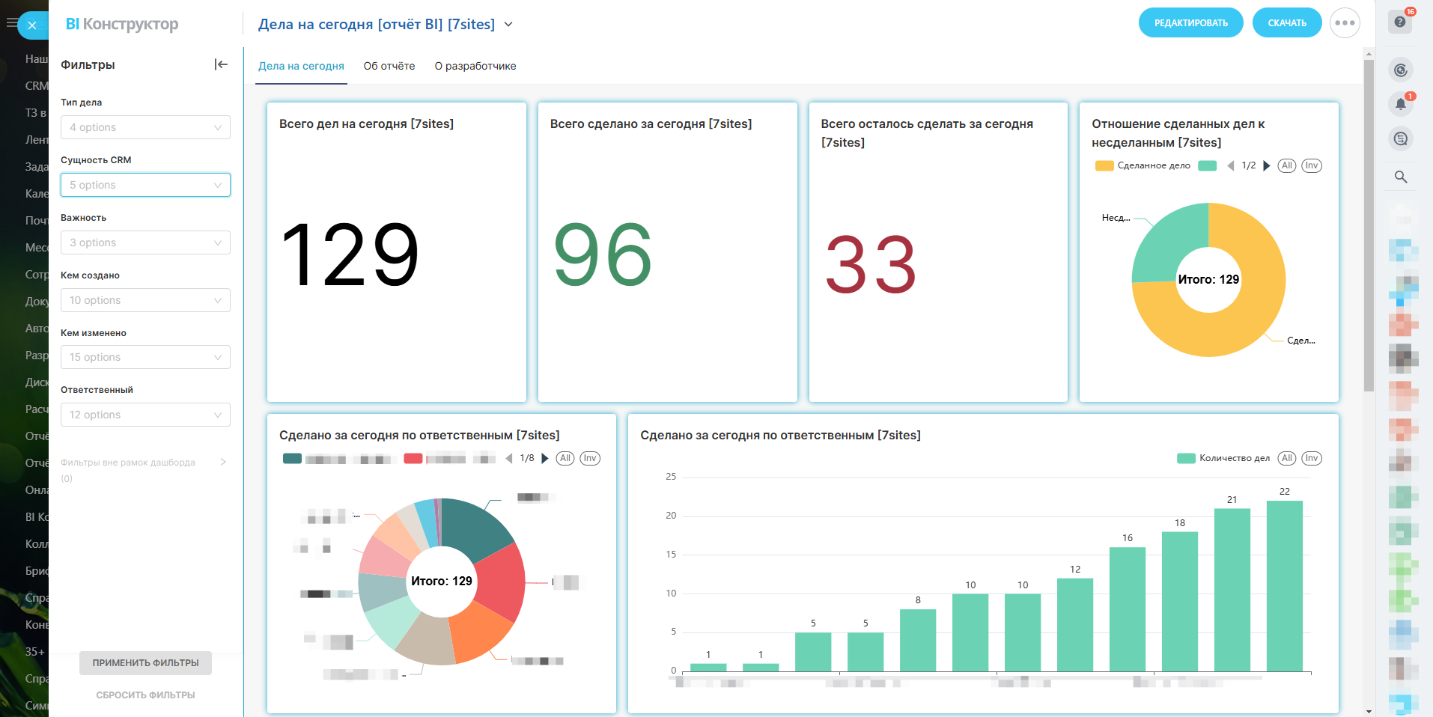Toggle All legend items in ratio donut chart

[x=1286, y=166]
